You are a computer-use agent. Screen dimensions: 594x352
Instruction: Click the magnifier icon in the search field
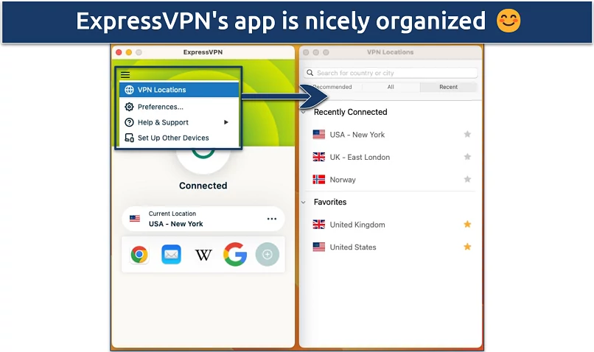coord(310,73)
